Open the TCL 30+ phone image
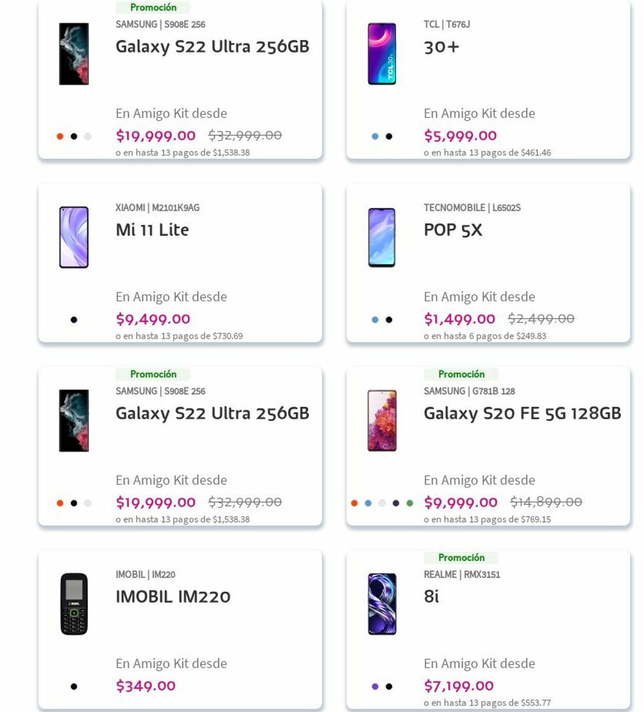The image size is (644, 712). (382, 54)
